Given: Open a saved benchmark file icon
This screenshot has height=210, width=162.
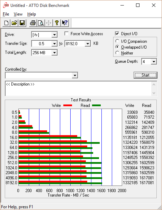Looking at the screenshot, I should click(x=15, y=23).
